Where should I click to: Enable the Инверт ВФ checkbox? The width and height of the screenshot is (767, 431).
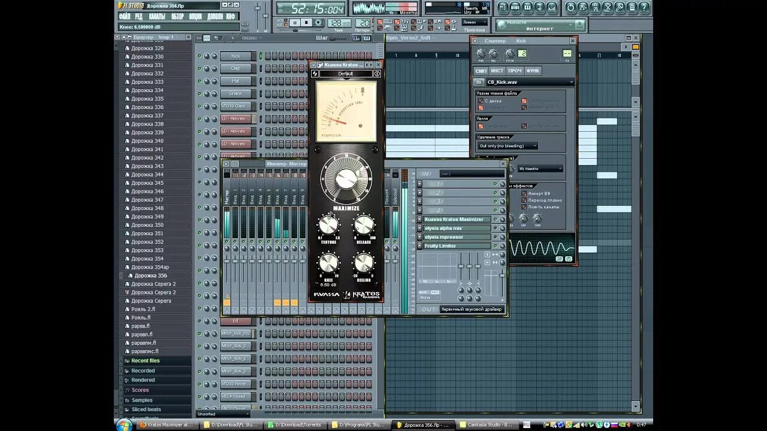pos(524,193)
